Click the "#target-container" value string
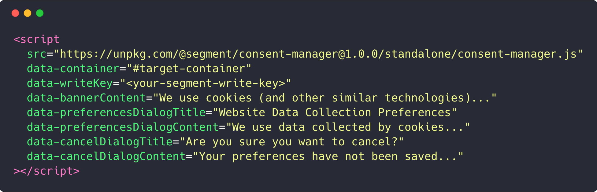The height and width of the screenshot is (192, 597). 189,69
